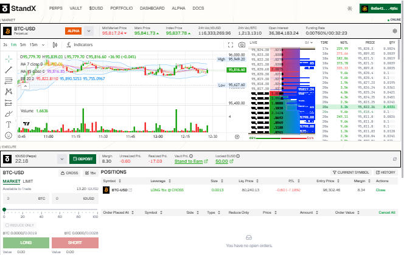Open the pattern drawing tool
Viewport: 404px width, 255px height.
9,92
